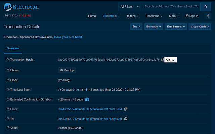
Task: Open the Book your slot here link
Action: pyautogui.click(x=68, y=37)
